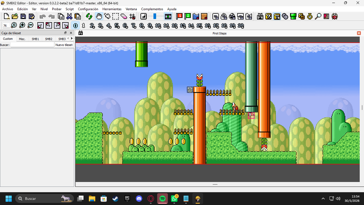Redo the last undone action
This screenshot has width=364, height=205.
click(51, 16)
